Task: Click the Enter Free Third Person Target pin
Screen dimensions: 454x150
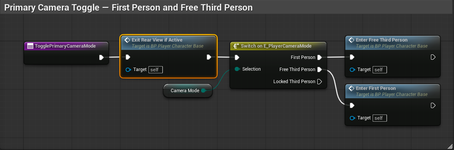Action: point(353,70)
